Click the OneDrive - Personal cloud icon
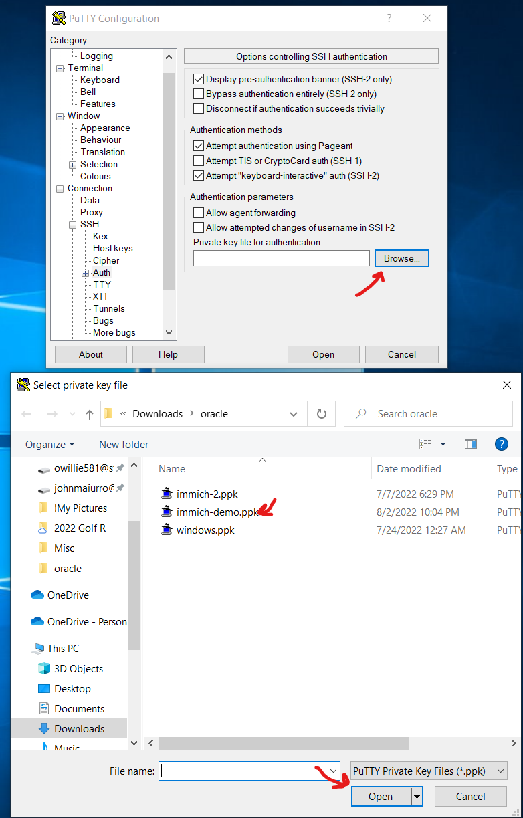 pyautogui.click(x=37, y=621)
